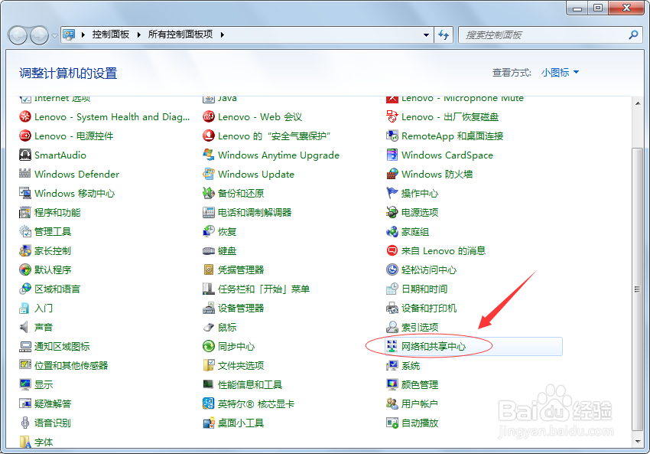Refresh the page with the refresh button
650x454 pixels.
pos(444,34)
